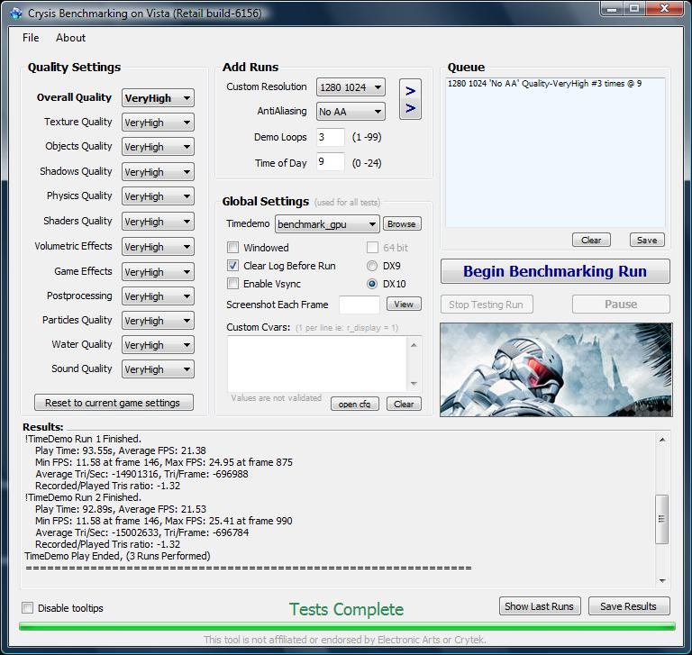Click the Pause button
Screen dimensions: 692x655
[x=621, y=305]
